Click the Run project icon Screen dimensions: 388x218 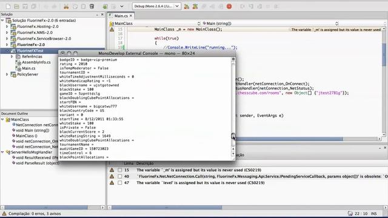pos(187,7)
